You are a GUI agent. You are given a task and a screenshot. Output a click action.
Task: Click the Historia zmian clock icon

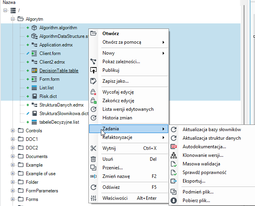click(93, 118)
